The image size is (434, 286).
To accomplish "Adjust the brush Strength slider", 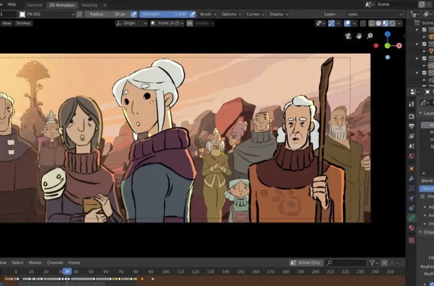I will (164, 14).
